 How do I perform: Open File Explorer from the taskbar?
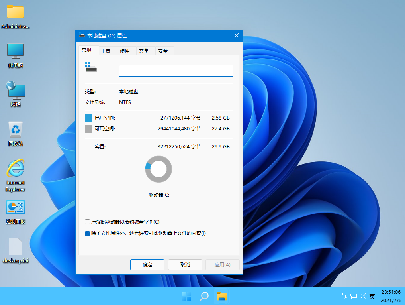tap(222, 296)
